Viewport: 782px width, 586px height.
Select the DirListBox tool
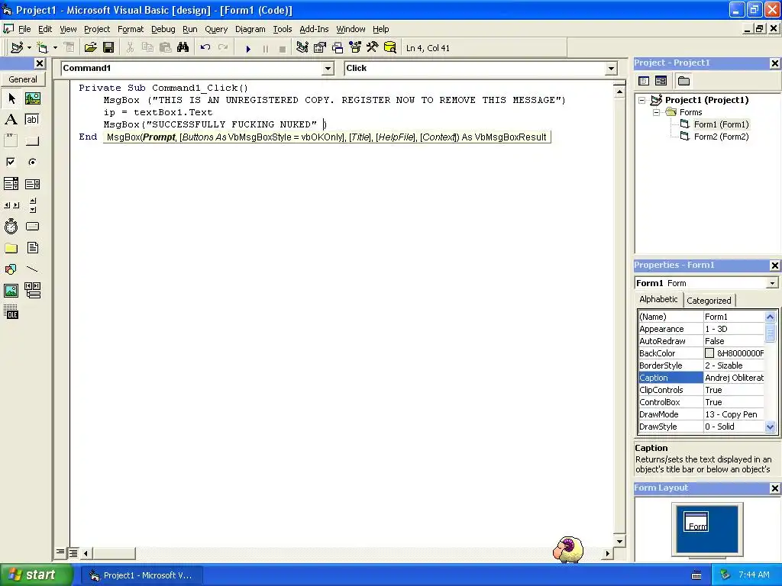[11, 248]
